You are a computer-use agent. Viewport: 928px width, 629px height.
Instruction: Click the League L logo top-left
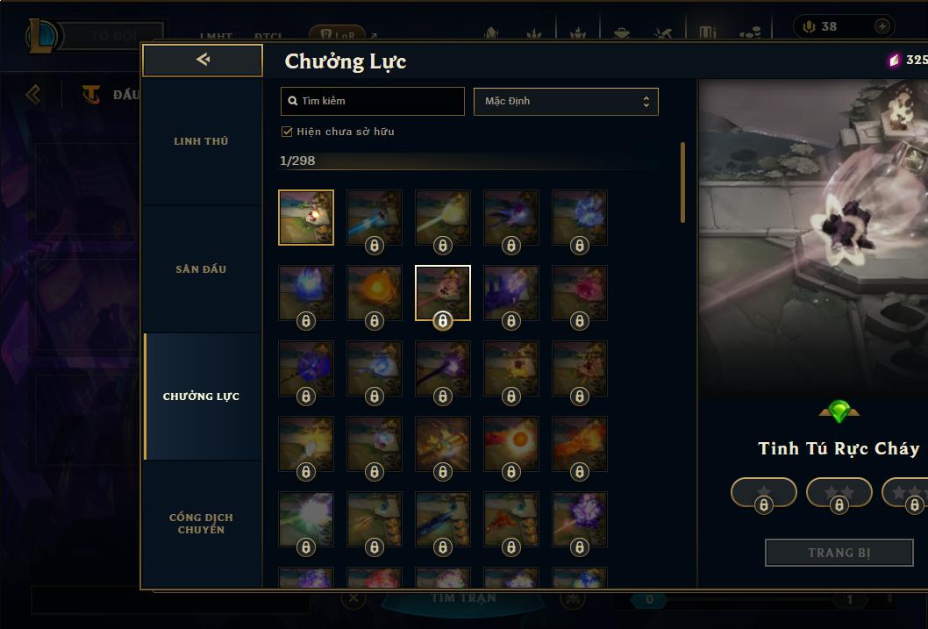coord(42,35)
